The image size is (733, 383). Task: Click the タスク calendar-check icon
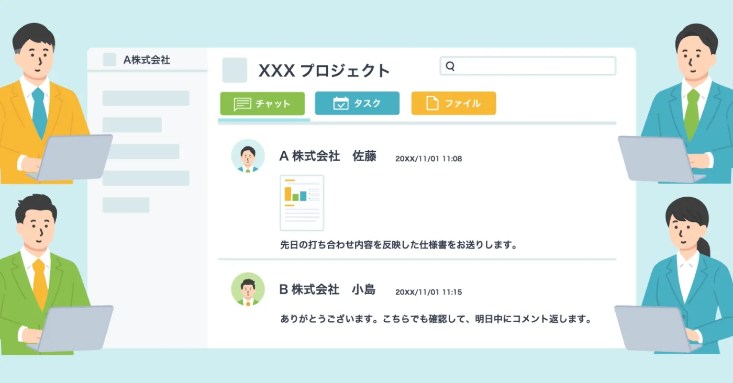point(341,103)
